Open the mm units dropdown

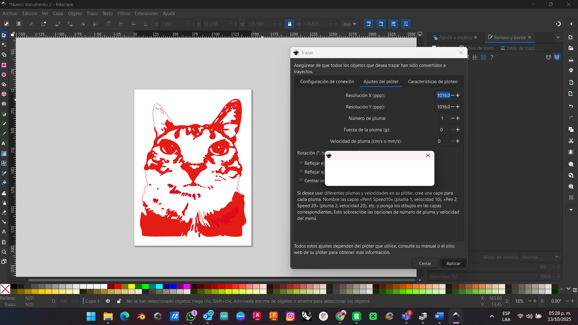point(350,24)
